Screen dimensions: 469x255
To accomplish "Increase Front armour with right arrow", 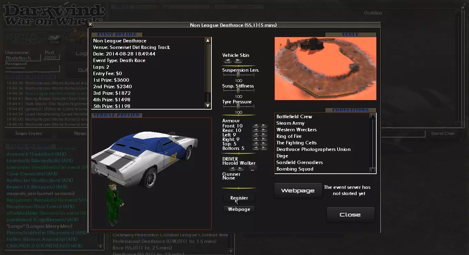I will click(264, 126).
